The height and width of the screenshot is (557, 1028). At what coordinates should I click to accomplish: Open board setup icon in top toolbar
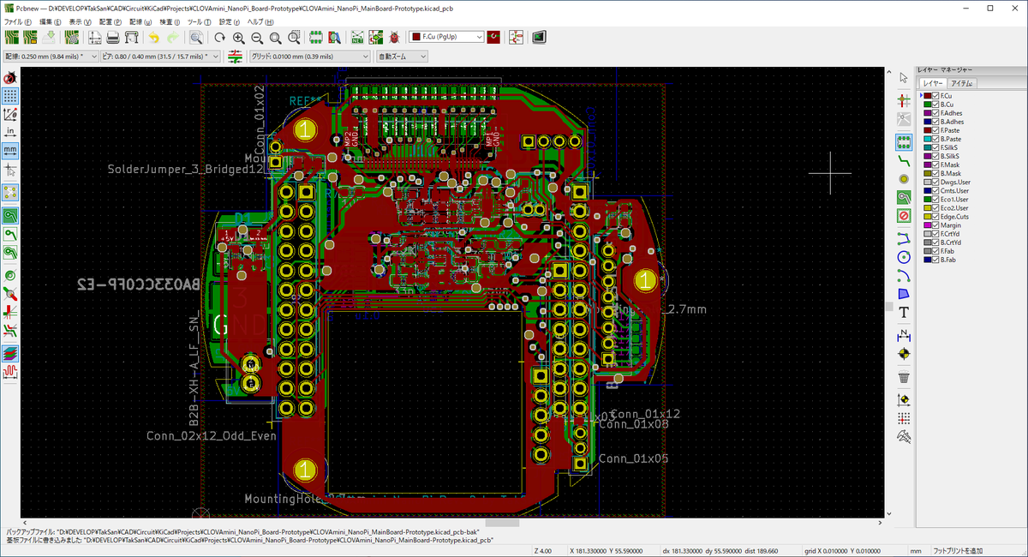[72, 38]
